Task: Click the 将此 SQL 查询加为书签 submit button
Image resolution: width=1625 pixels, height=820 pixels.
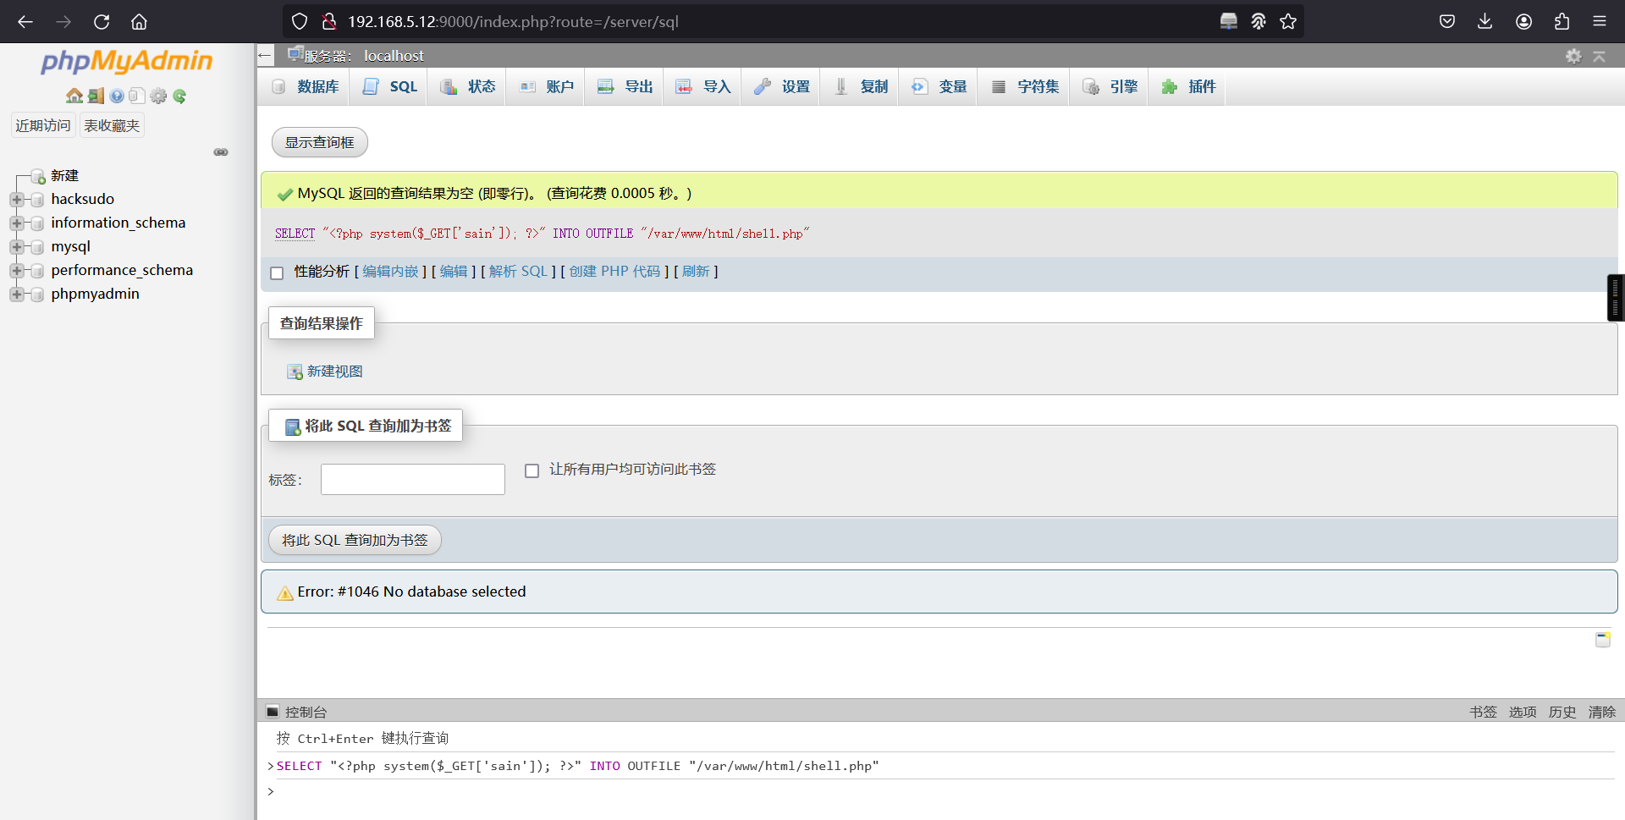Action: [x=355, y=540]
